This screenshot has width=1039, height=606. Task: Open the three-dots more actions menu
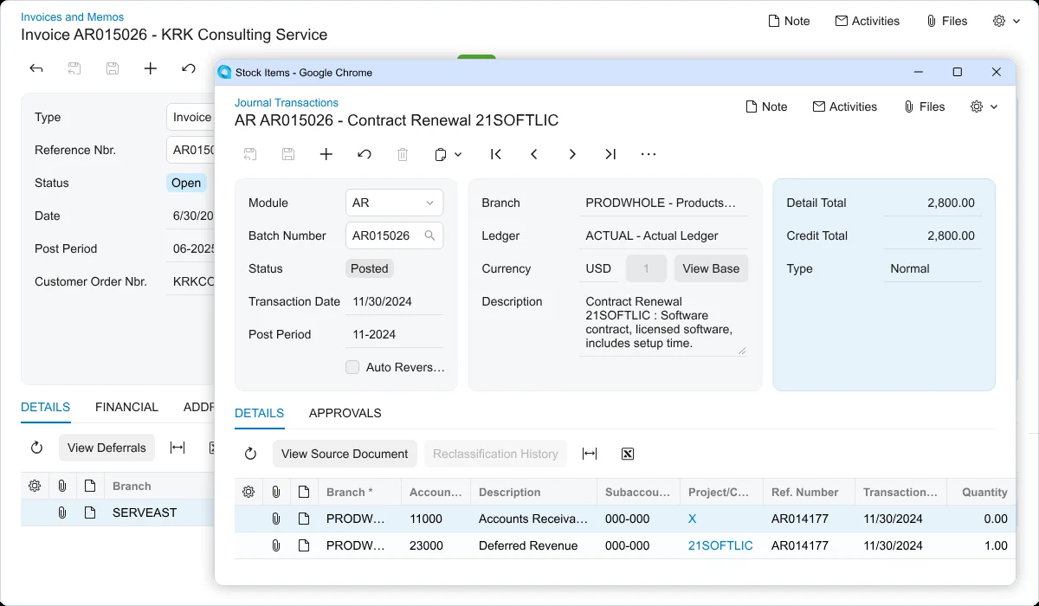click(x=649, y=154)
